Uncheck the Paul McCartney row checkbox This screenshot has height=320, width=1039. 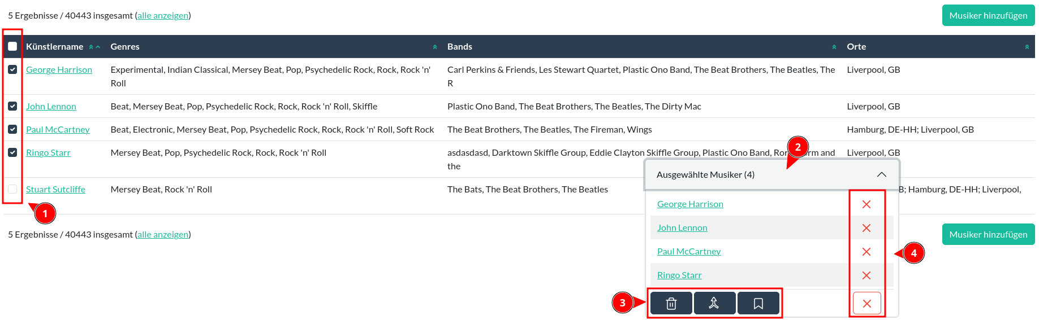12,129
